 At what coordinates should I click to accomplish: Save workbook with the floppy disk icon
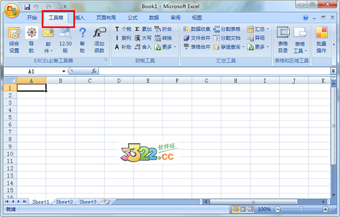[27, 6]
